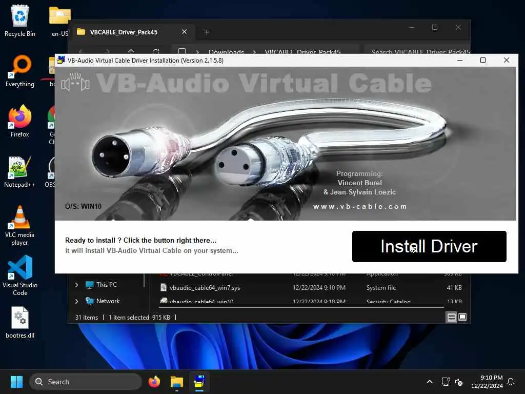The image size is (525, 394).
Task: Open the Everything search desktop icon
Action: pos(20,71)
